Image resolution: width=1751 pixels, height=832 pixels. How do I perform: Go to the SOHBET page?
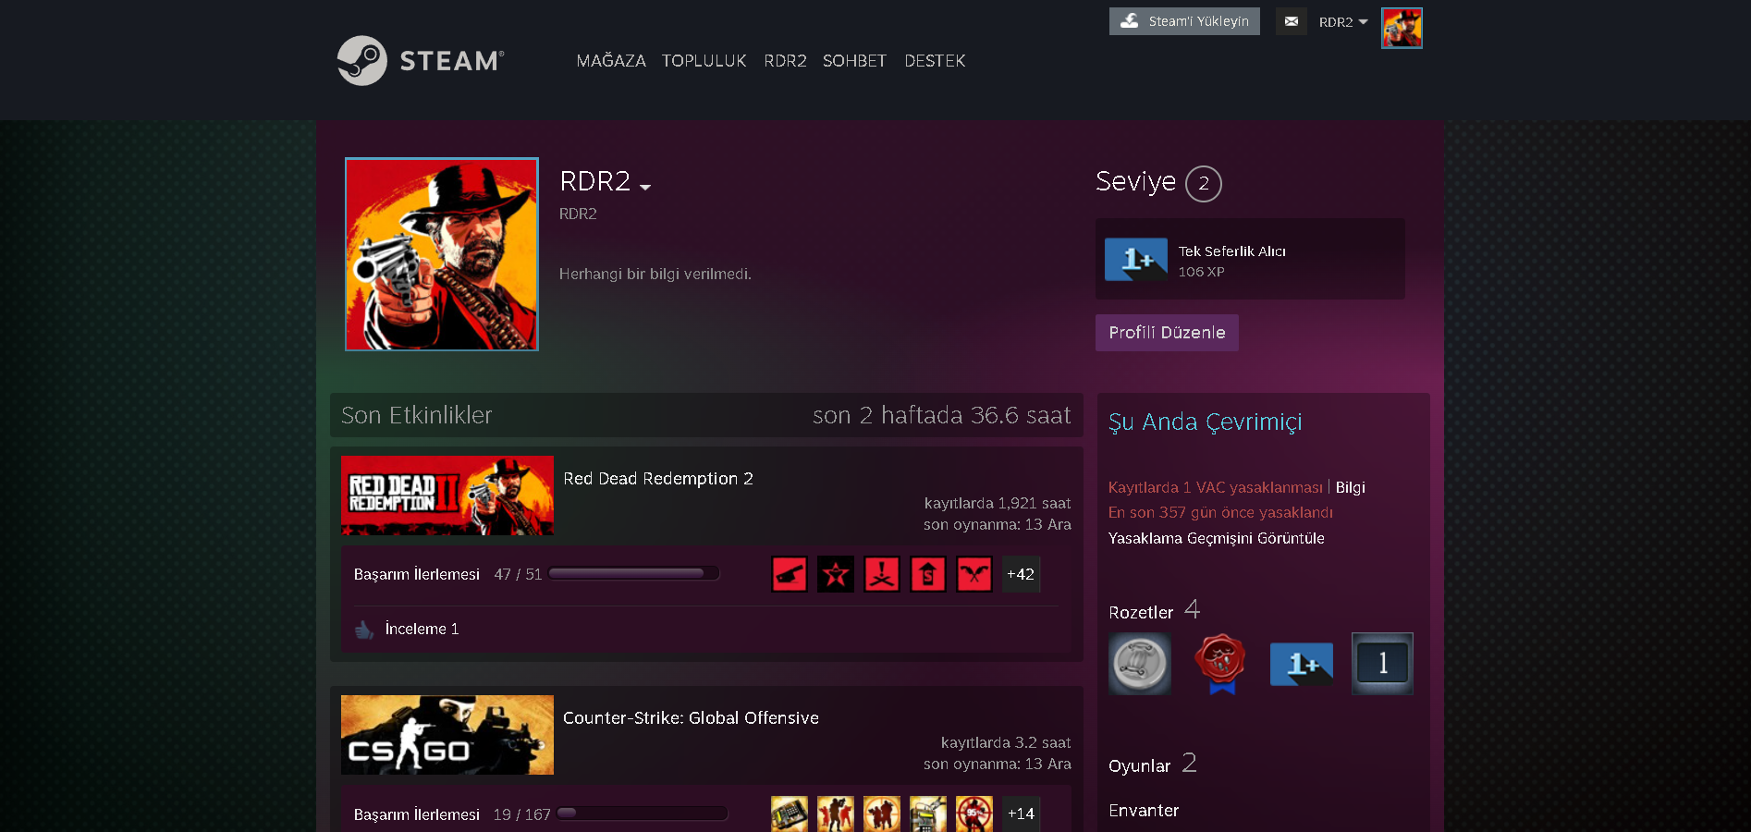pos(854,61)
